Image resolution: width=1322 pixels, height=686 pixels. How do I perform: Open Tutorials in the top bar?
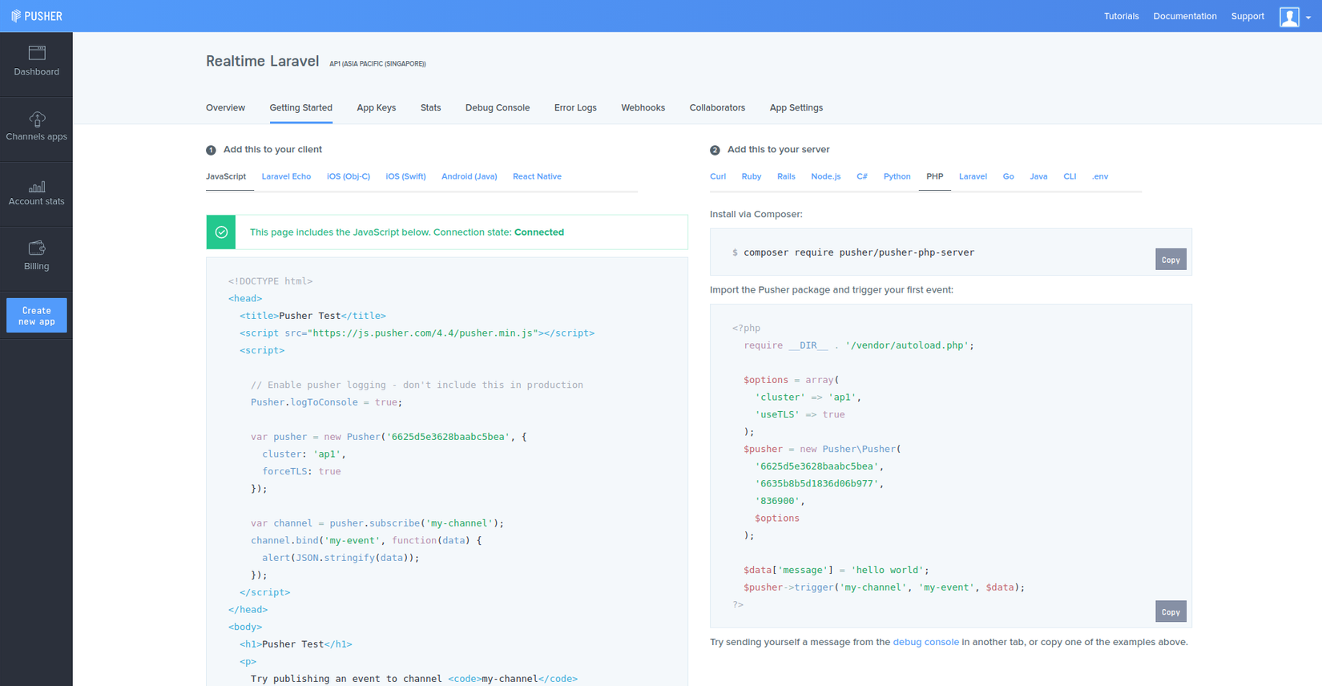pos(1121,16)
